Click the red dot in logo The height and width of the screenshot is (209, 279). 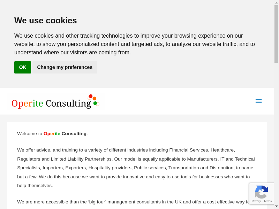[91, 96]
